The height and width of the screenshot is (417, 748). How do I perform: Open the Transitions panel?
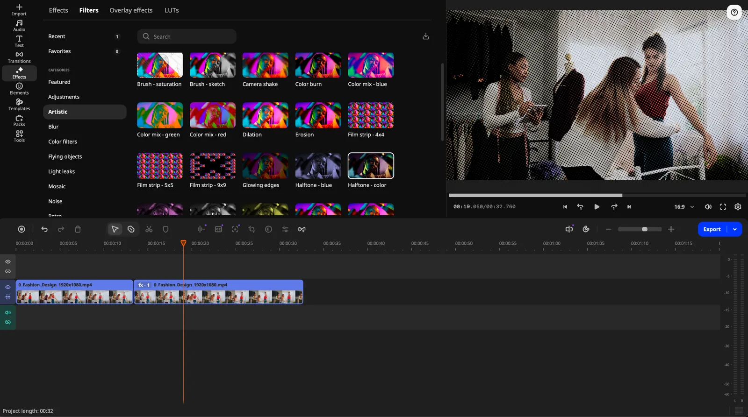[19, 57]
